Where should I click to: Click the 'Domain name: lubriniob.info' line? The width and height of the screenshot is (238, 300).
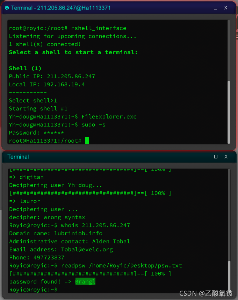point(56,234)
